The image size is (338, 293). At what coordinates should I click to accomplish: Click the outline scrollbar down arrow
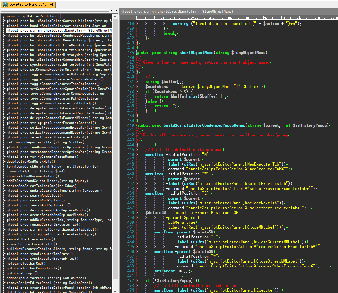115,291
